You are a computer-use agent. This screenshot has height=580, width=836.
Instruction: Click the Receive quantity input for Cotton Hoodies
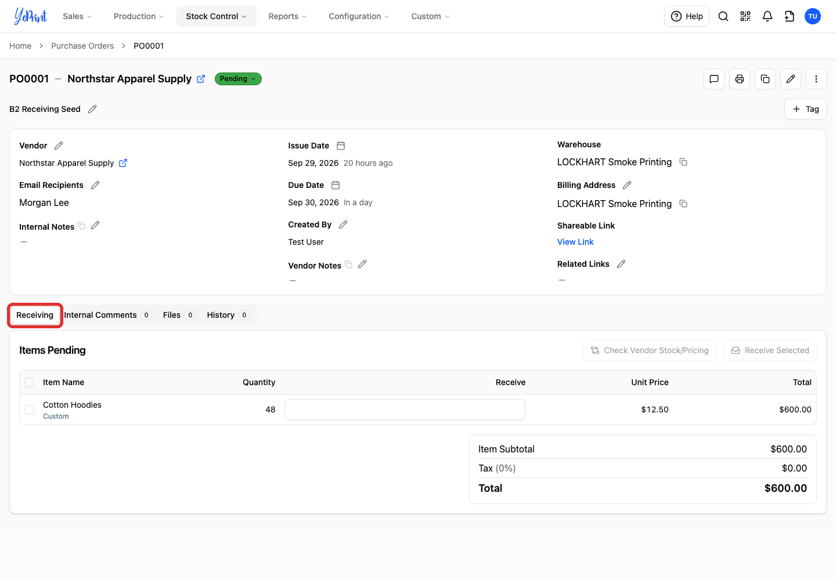tap(405, 409)
